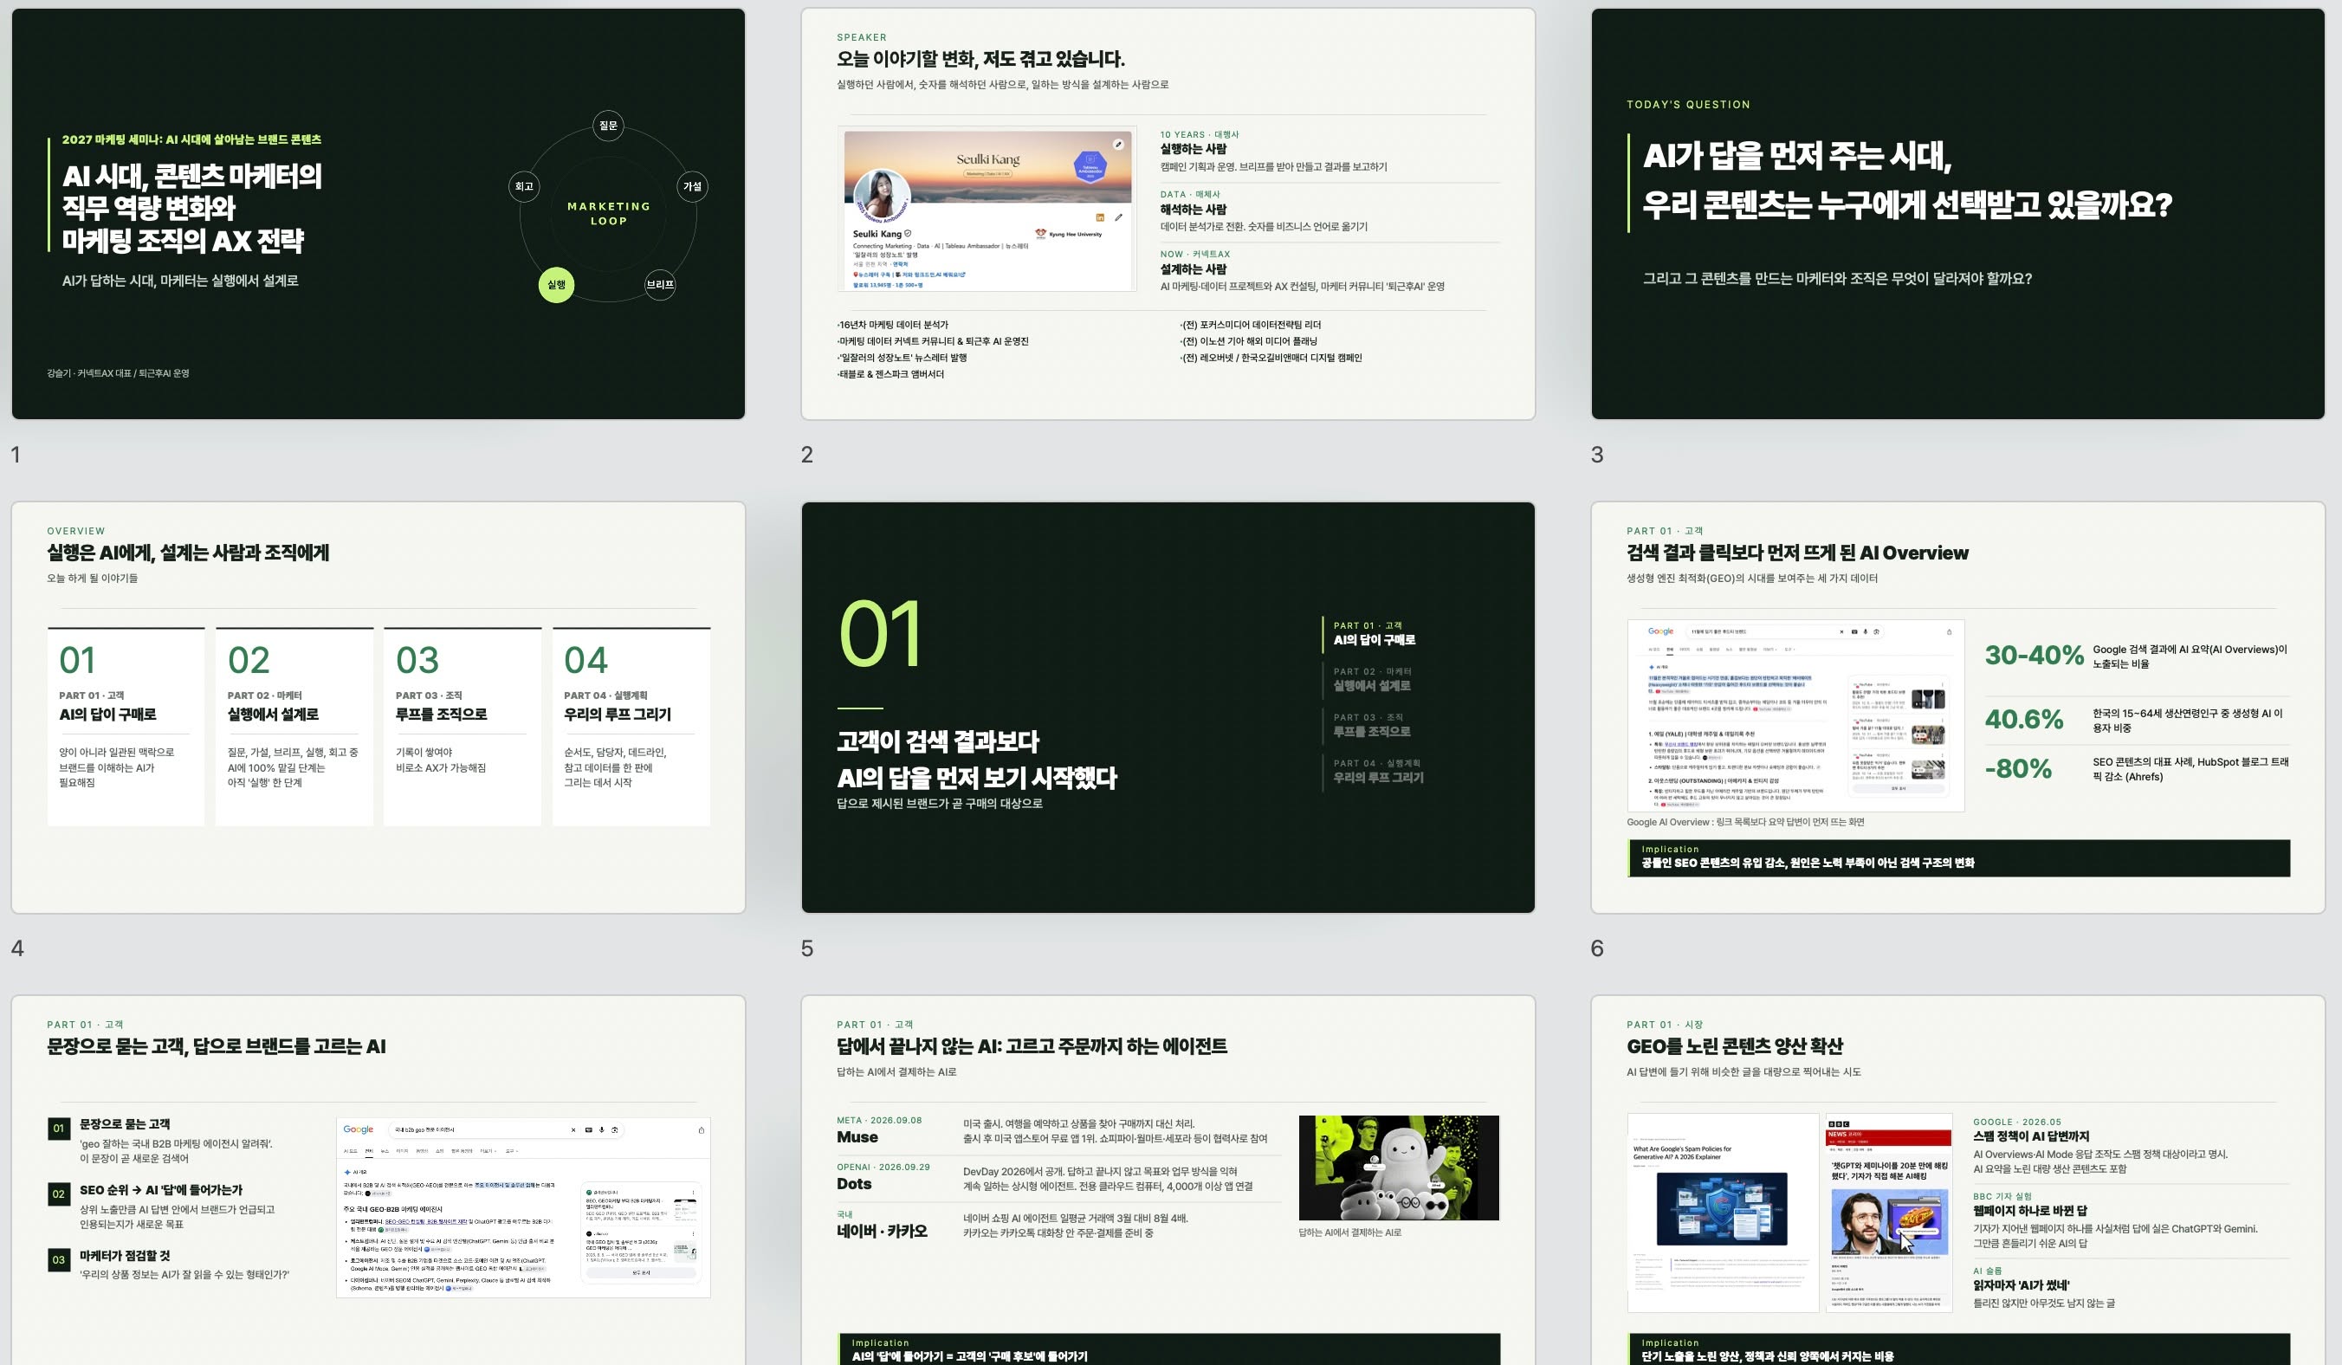Select the '문장으로 묻는 고객' slide thumbnail
This screenshot has height=1365, width=2342.
click(x=378, y=1181)
